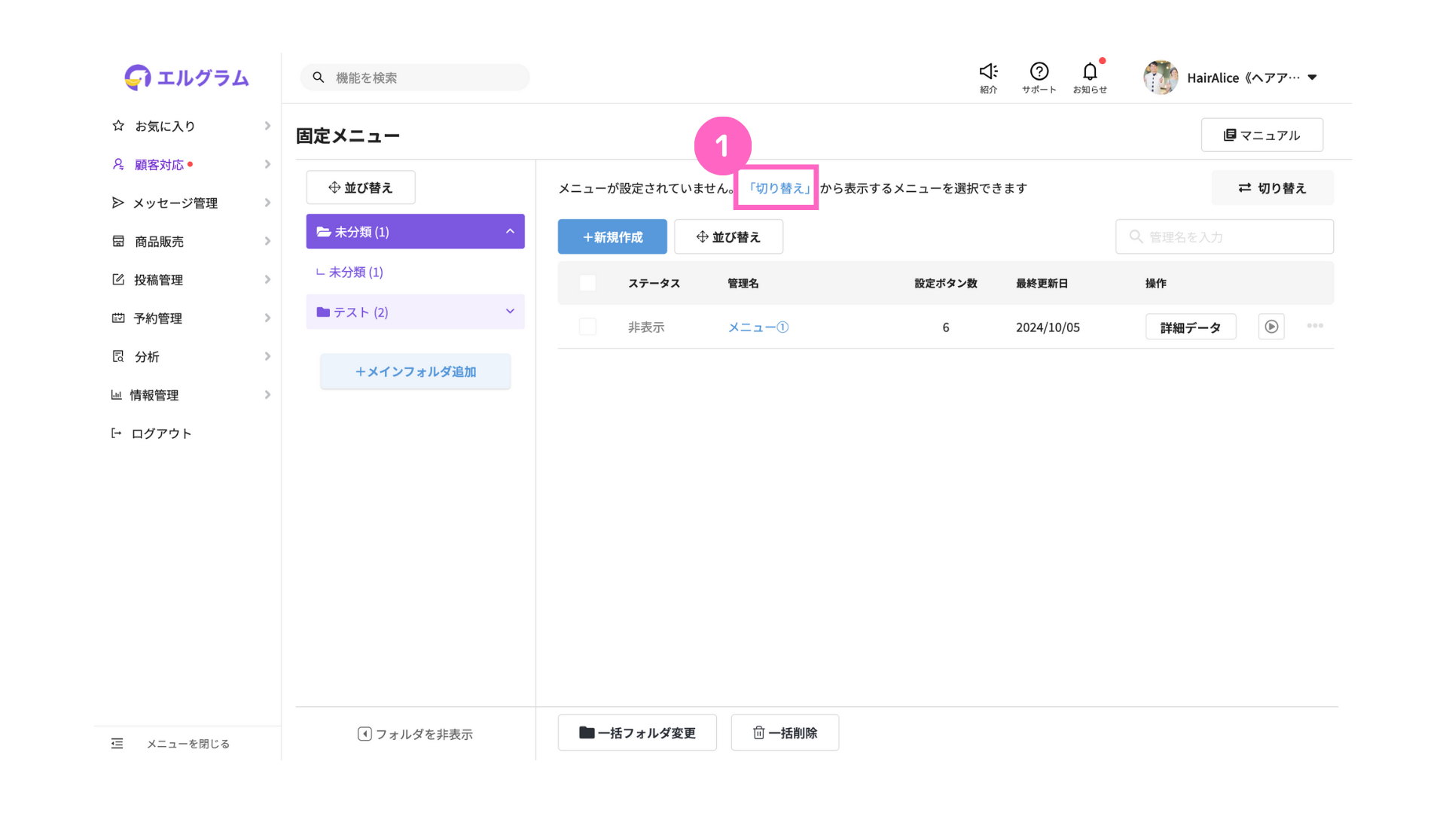Click the edit icon beside 投稿管理
The image size is (1446, 813).
click(x=118, y=279)
